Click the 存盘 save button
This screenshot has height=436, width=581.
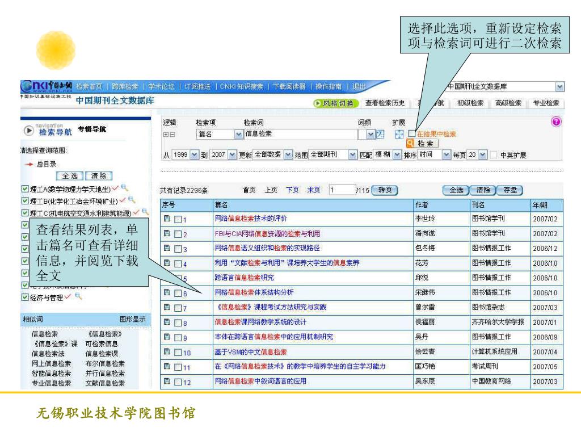click(510, 190)
